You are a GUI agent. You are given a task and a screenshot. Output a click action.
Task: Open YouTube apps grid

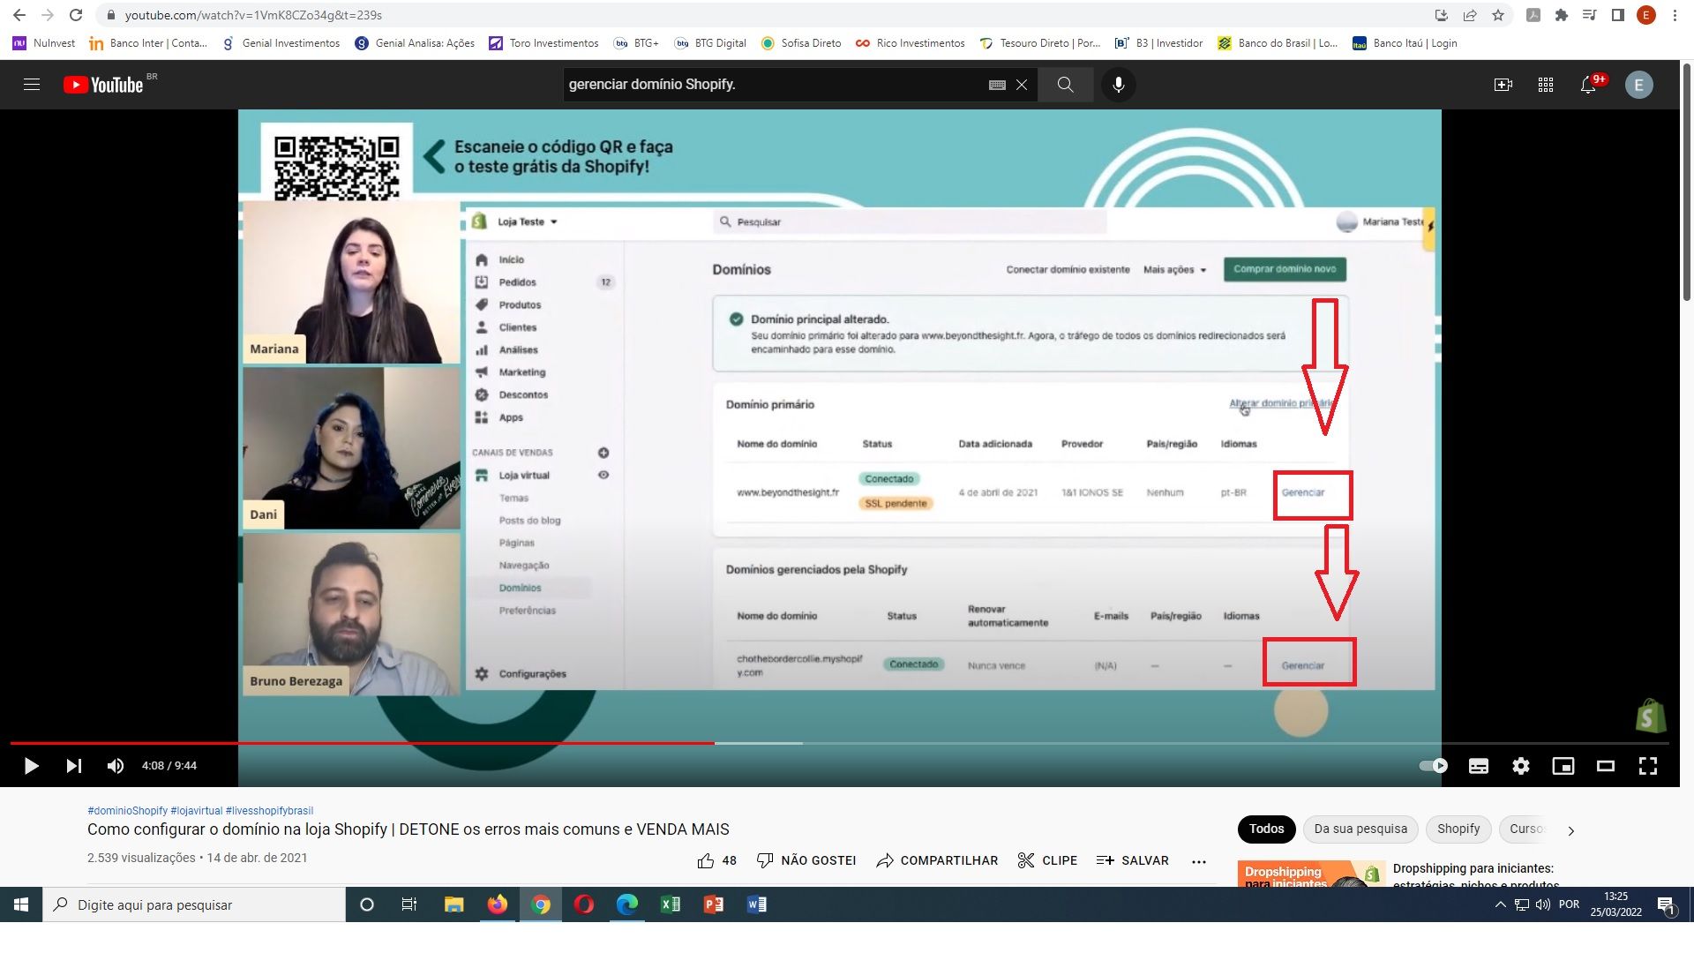(1546, 85)
